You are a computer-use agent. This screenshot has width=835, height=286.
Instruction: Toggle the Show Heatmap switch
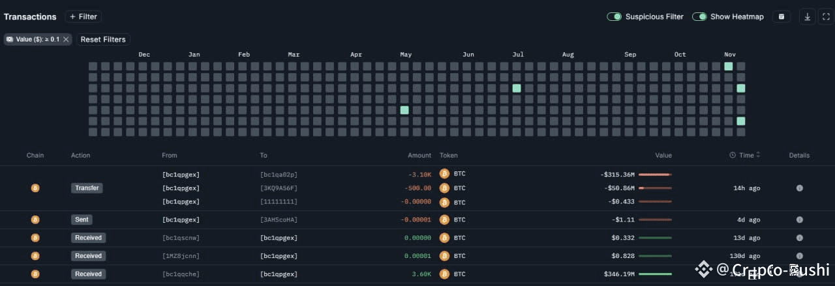click(699, 17)
